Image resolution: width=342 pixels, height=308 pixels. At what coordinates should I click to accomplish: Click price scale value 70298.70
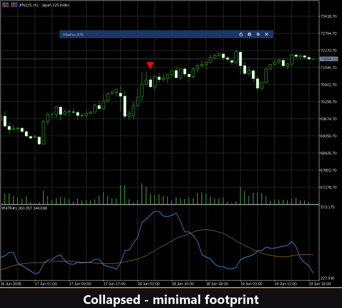[329, 102]
